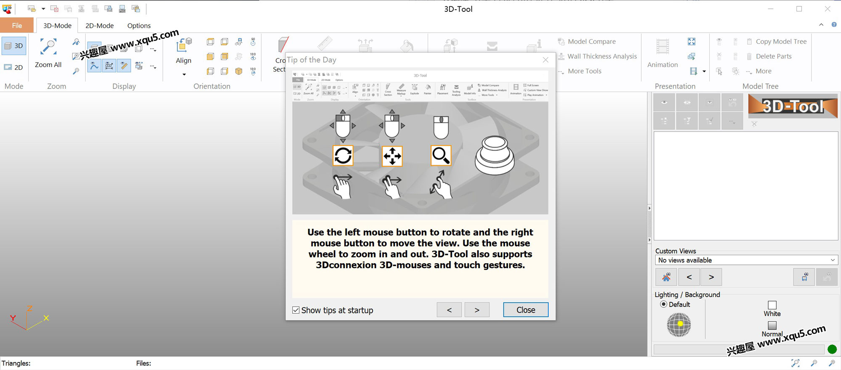Image resolution: width=841 pixels, height=370 pixels.
Task: Click Copy Model Tree
Action: point(777,42)
